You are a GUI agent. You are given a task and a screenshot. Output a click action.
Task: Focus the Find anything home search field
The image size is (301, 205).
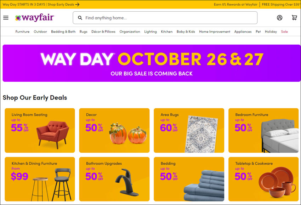165,18
